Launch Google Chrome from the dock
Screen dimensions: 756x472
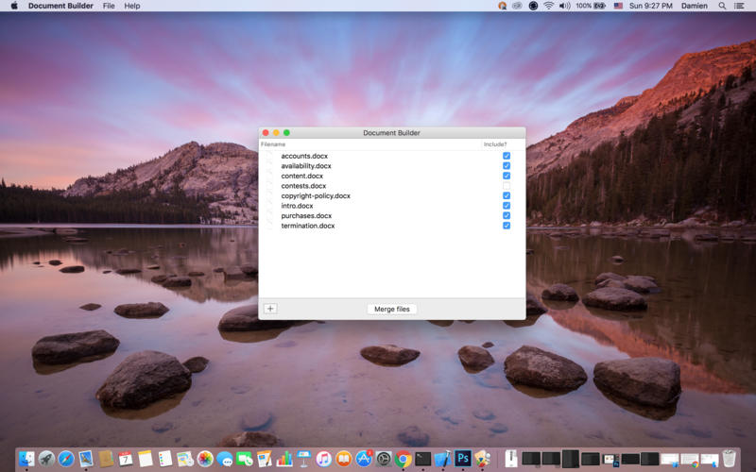404,459
